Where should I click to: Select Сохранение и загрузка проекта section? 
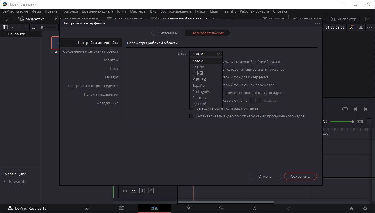(x=91, y=51)
